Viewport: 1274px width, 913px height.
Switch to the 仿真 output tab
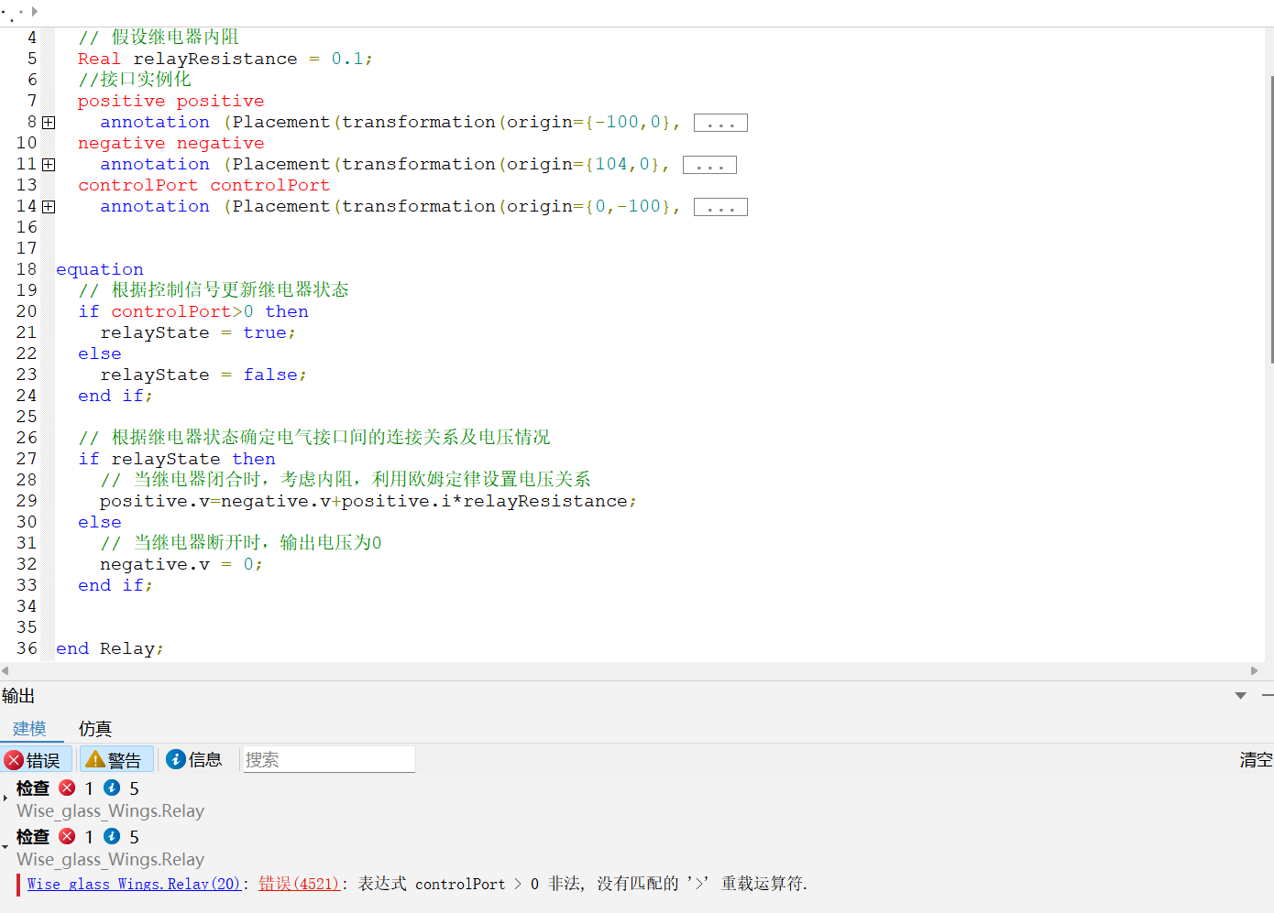(x=95, y=729)
